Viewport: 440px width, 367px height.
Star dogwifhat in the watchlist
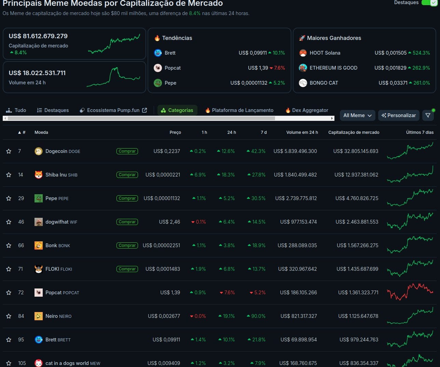(x=9, y=222)
